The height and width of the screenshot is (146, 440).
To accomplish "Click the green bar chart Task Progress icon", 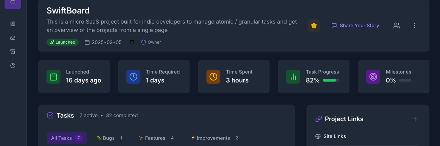I will [x=293, y=77].
